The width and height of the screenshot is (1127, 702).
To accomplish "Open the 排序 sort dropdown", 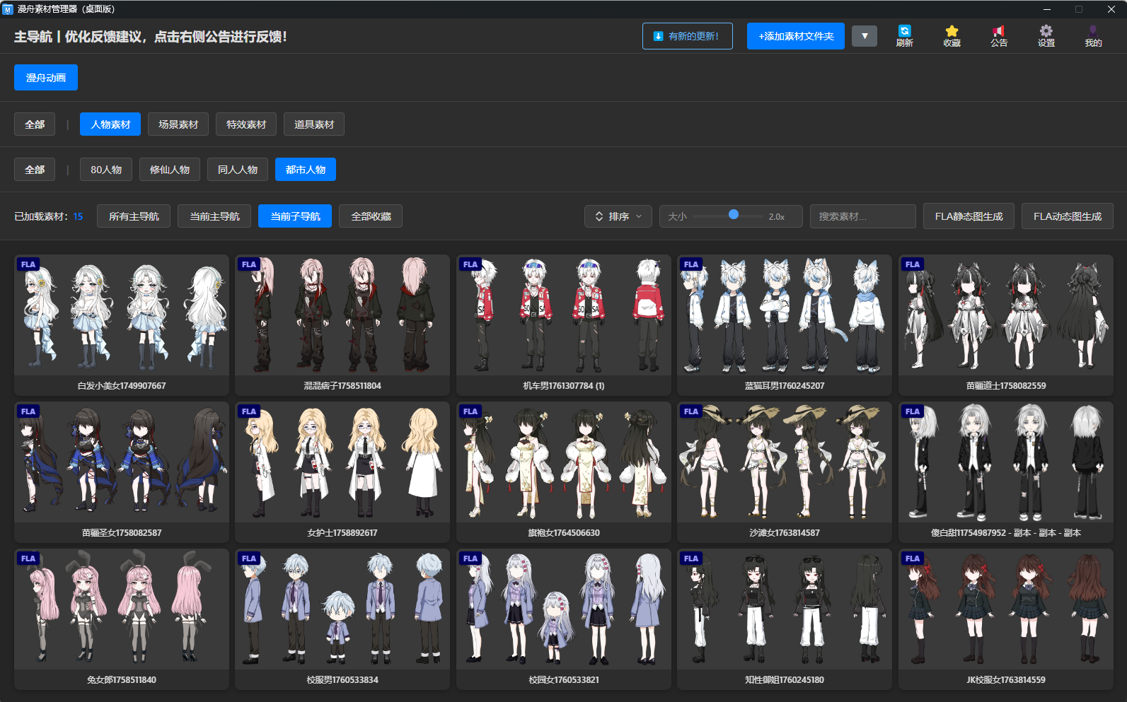I will point(618,216).
